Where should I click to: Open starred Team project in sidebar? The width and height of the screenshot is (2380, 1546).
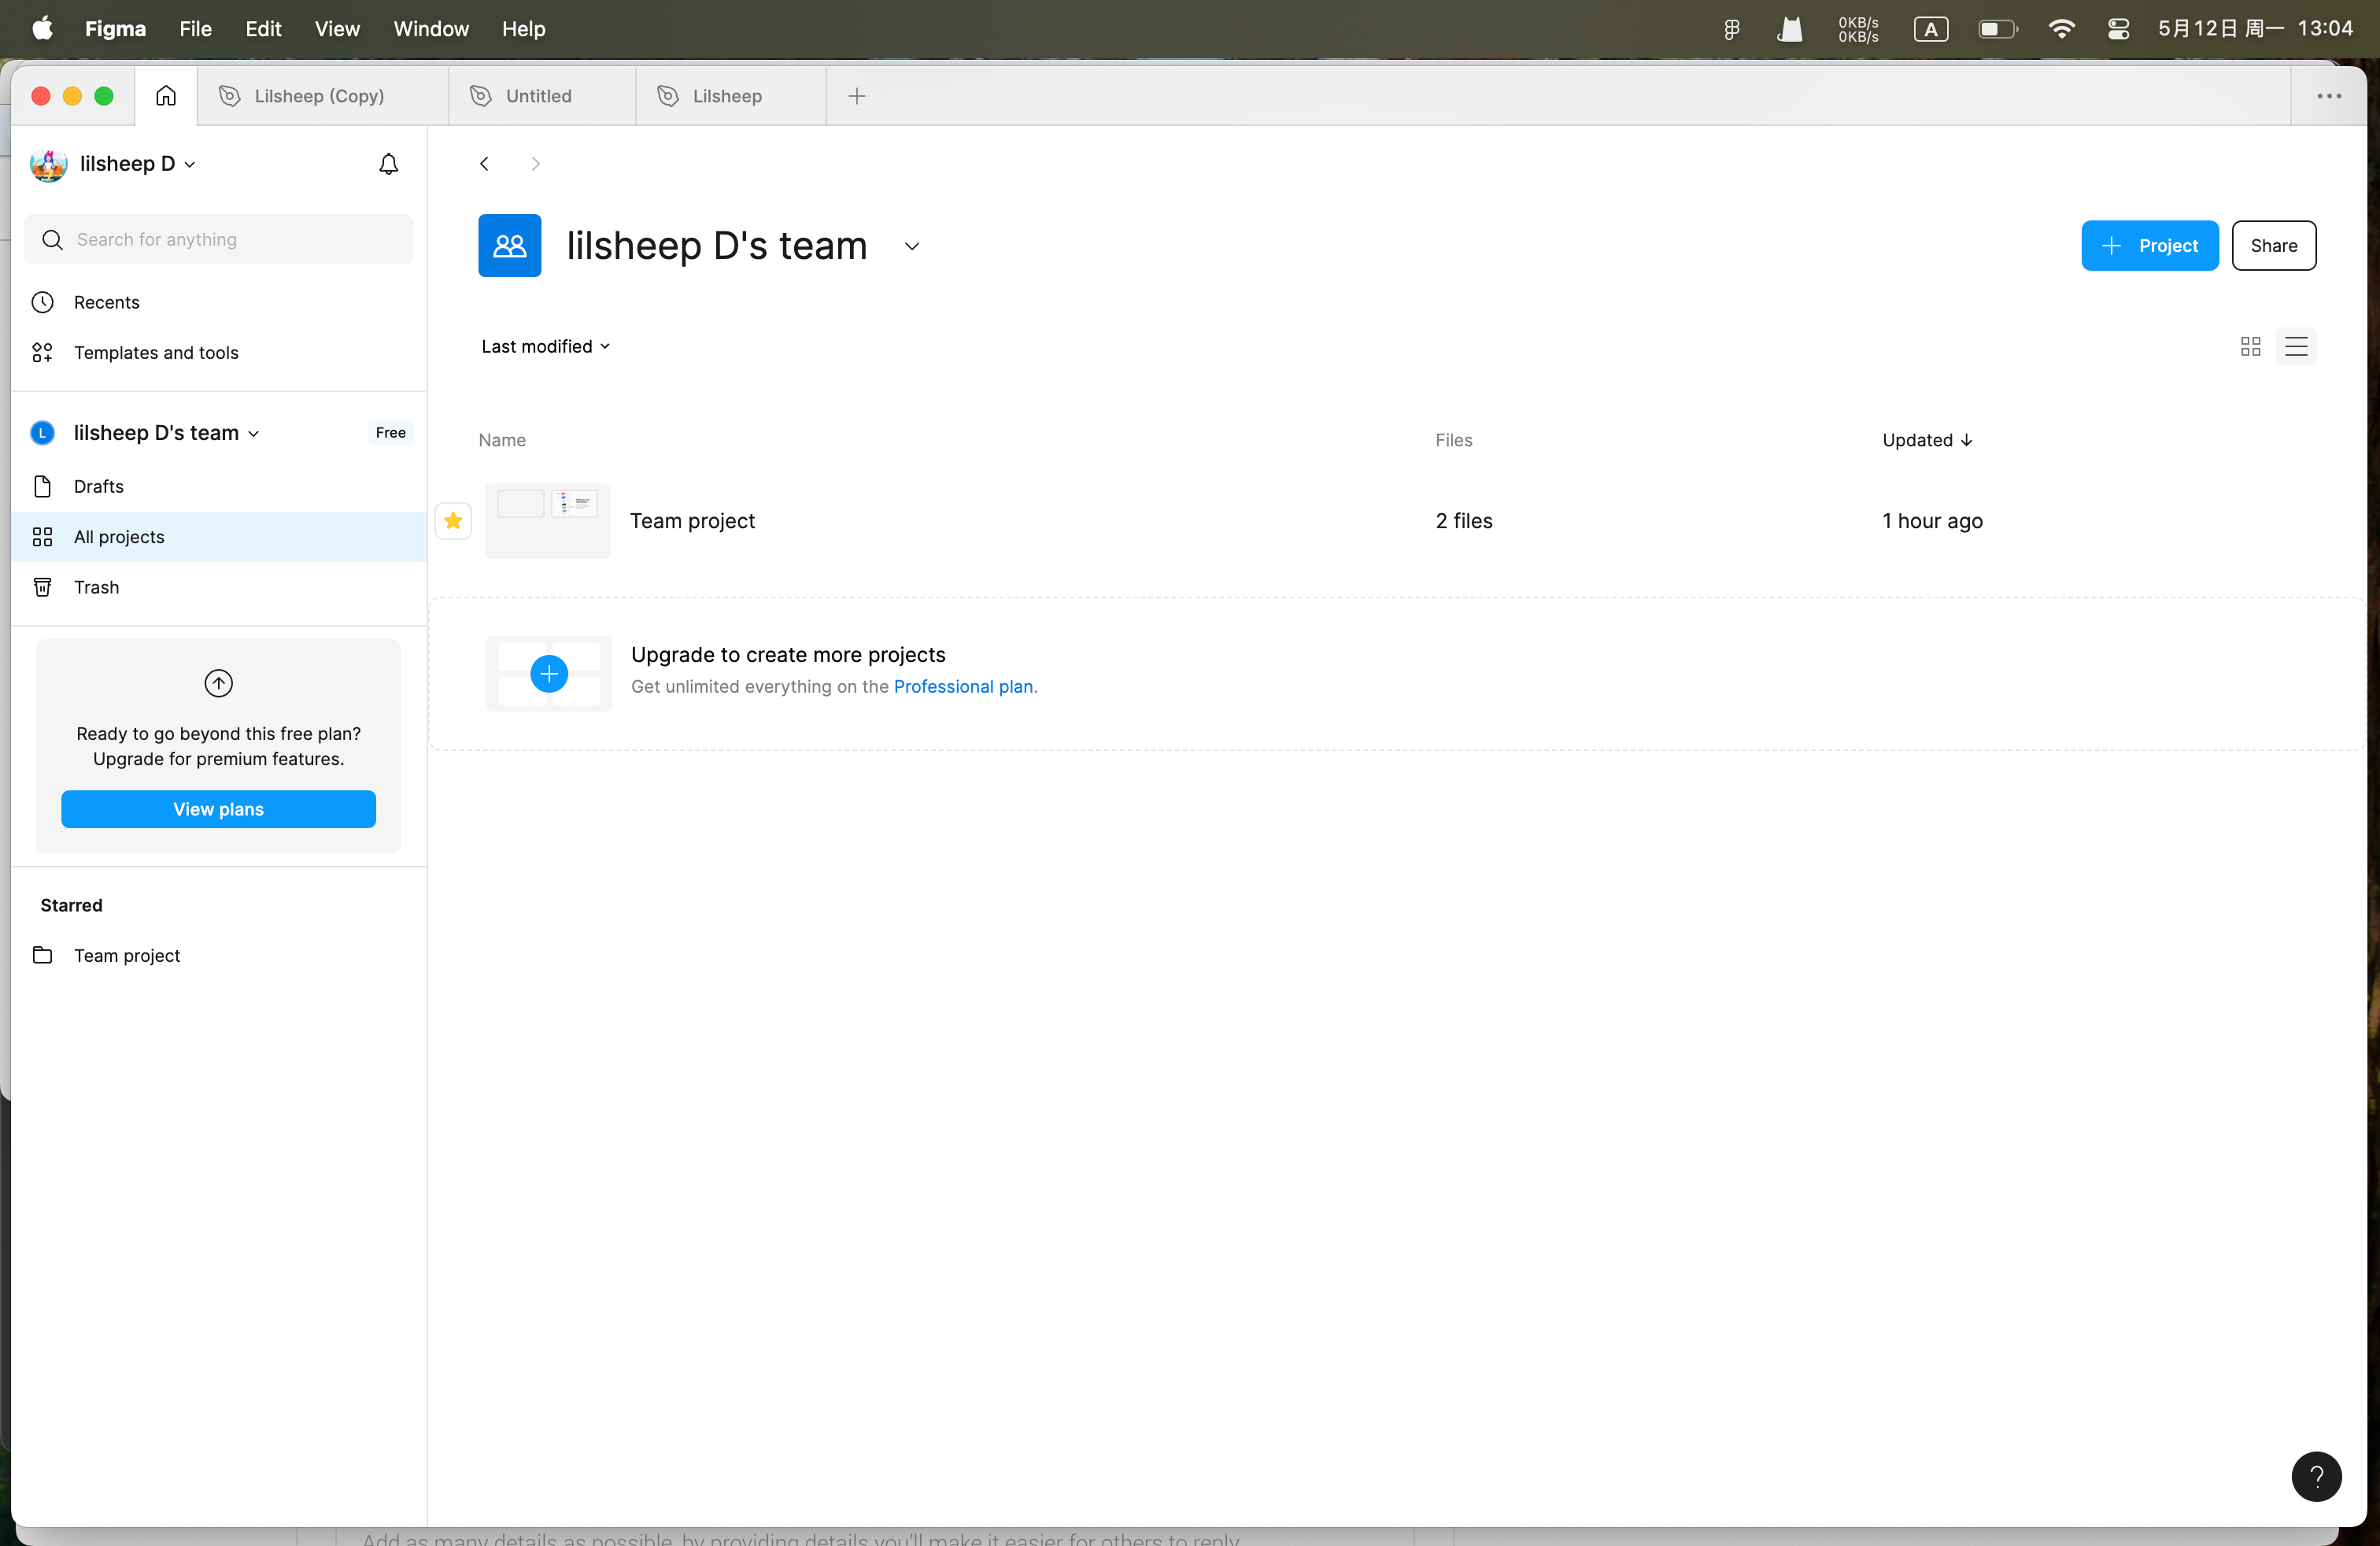pos(219,955)
